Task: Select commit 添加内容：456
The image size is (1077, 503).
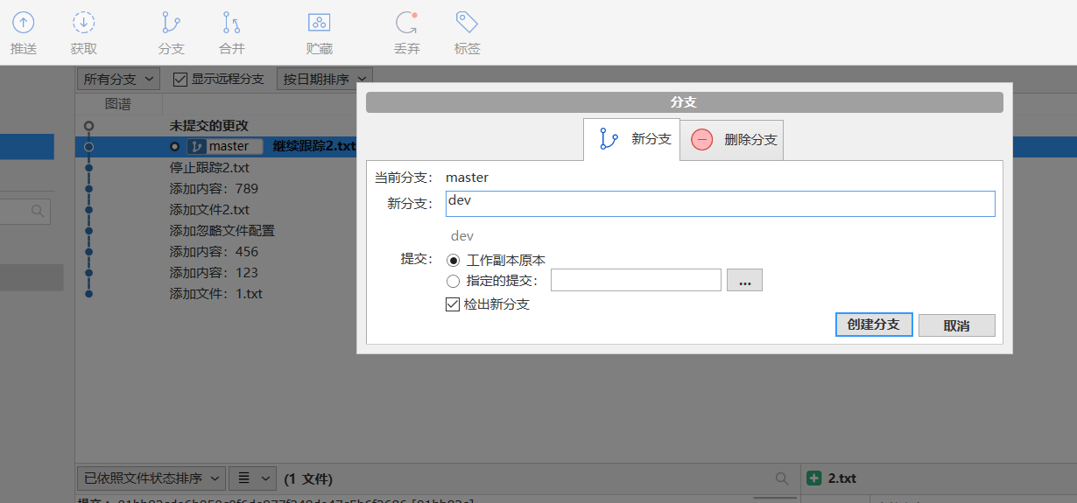Action: click(x=214, y=251)
